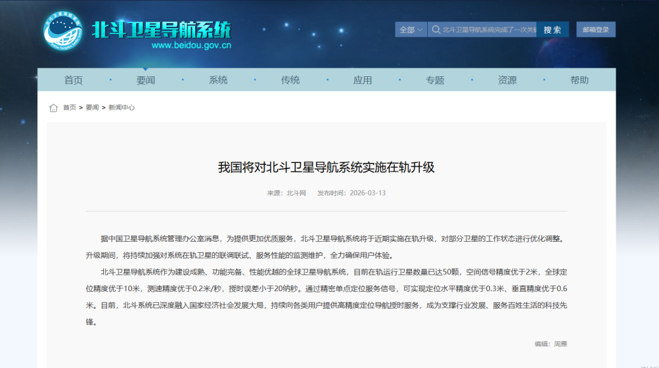Open the 全部 search category dropdown

pyautogui.click(x=411, y=29)
